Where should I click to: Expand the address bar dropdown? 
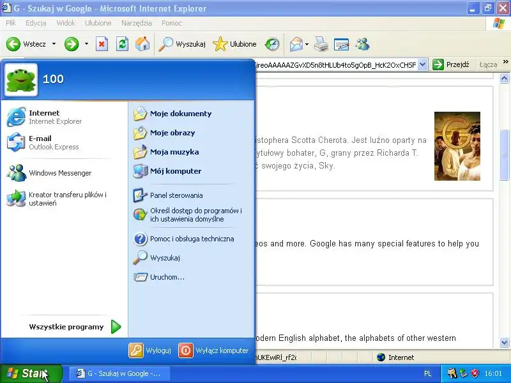point(422,64)
